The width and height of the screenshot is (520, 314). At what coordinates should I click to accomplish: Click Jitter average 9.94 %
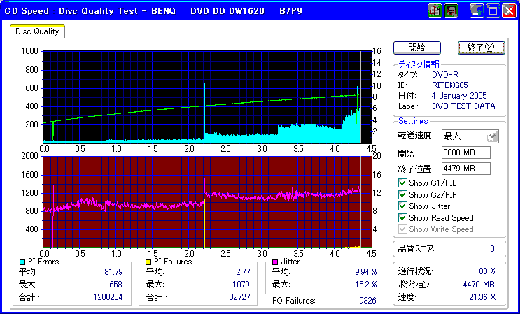(366, 272)
